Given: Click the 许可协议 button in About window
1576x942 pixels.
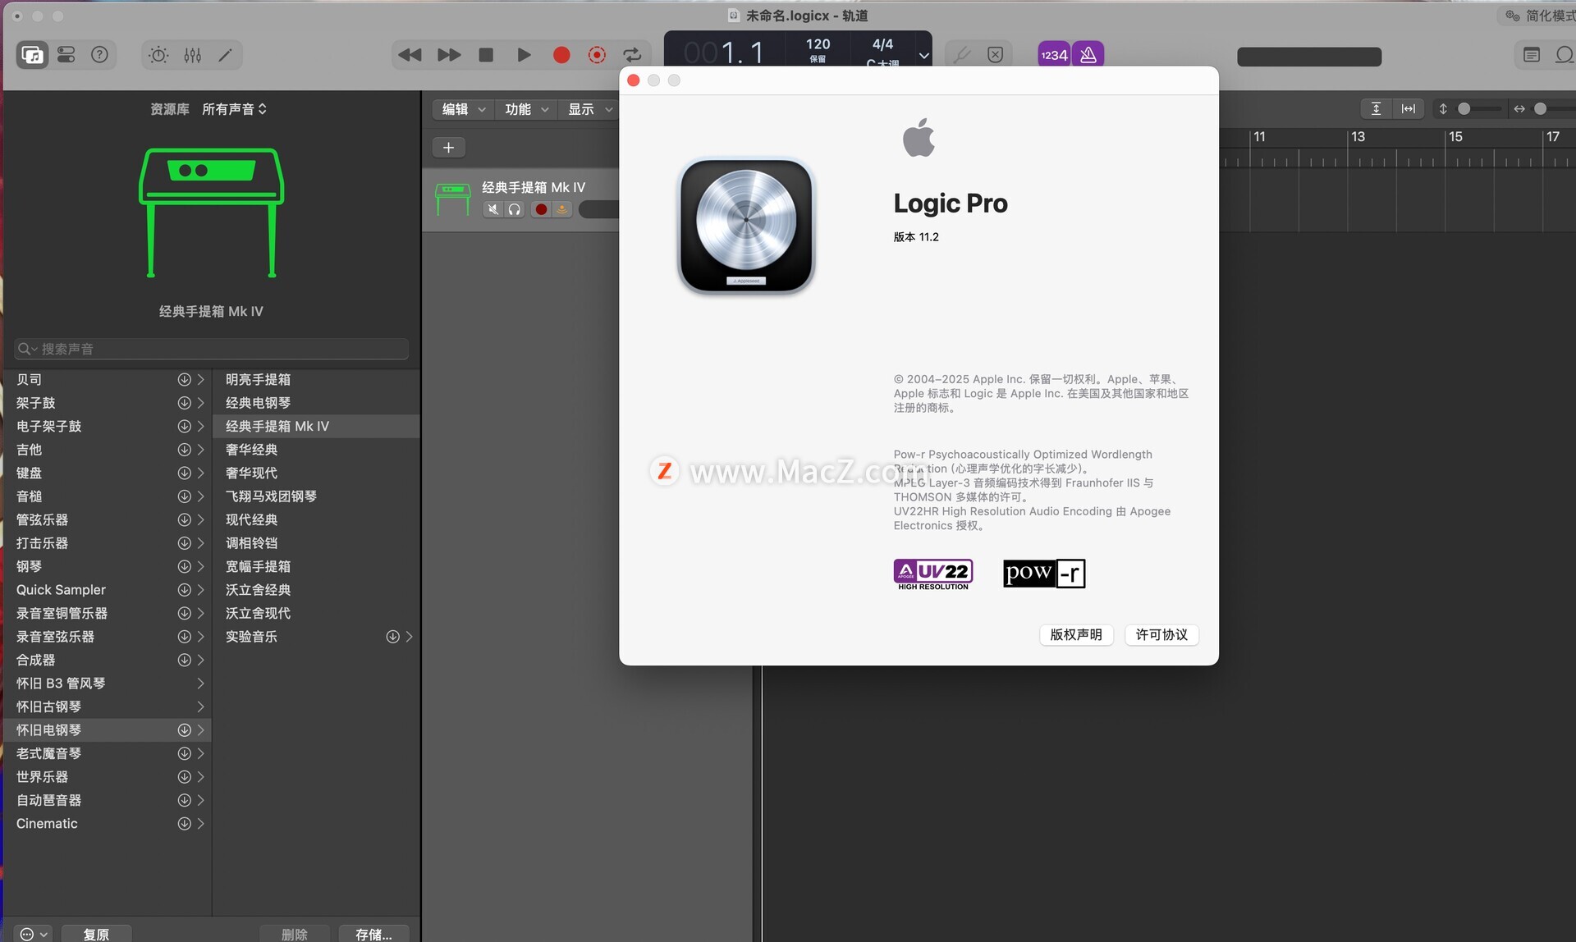Looking at the screenshot, I should (1161, 635).
